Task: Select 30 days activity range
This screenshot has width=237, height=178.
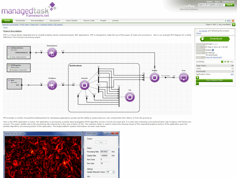Action: point(225,62)
